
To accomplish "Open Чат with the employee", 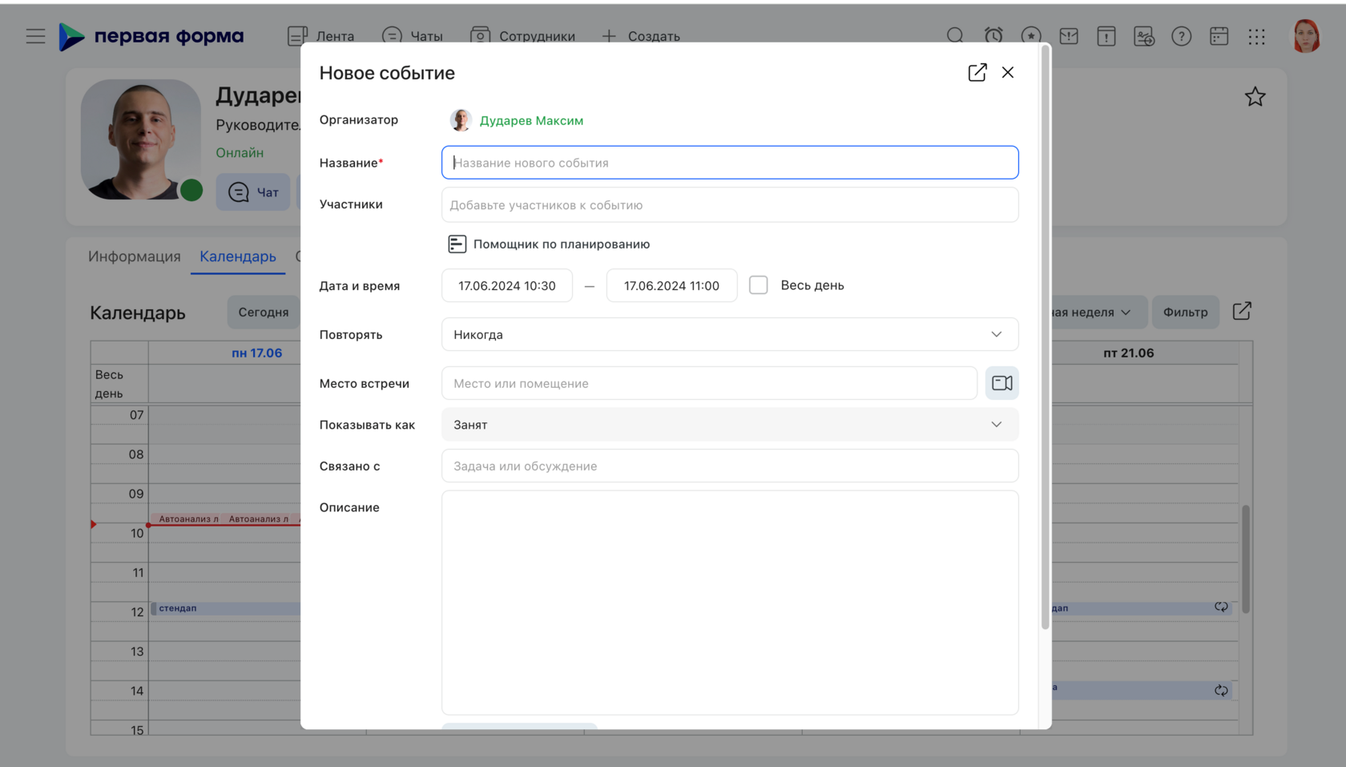I will [253, 192].
